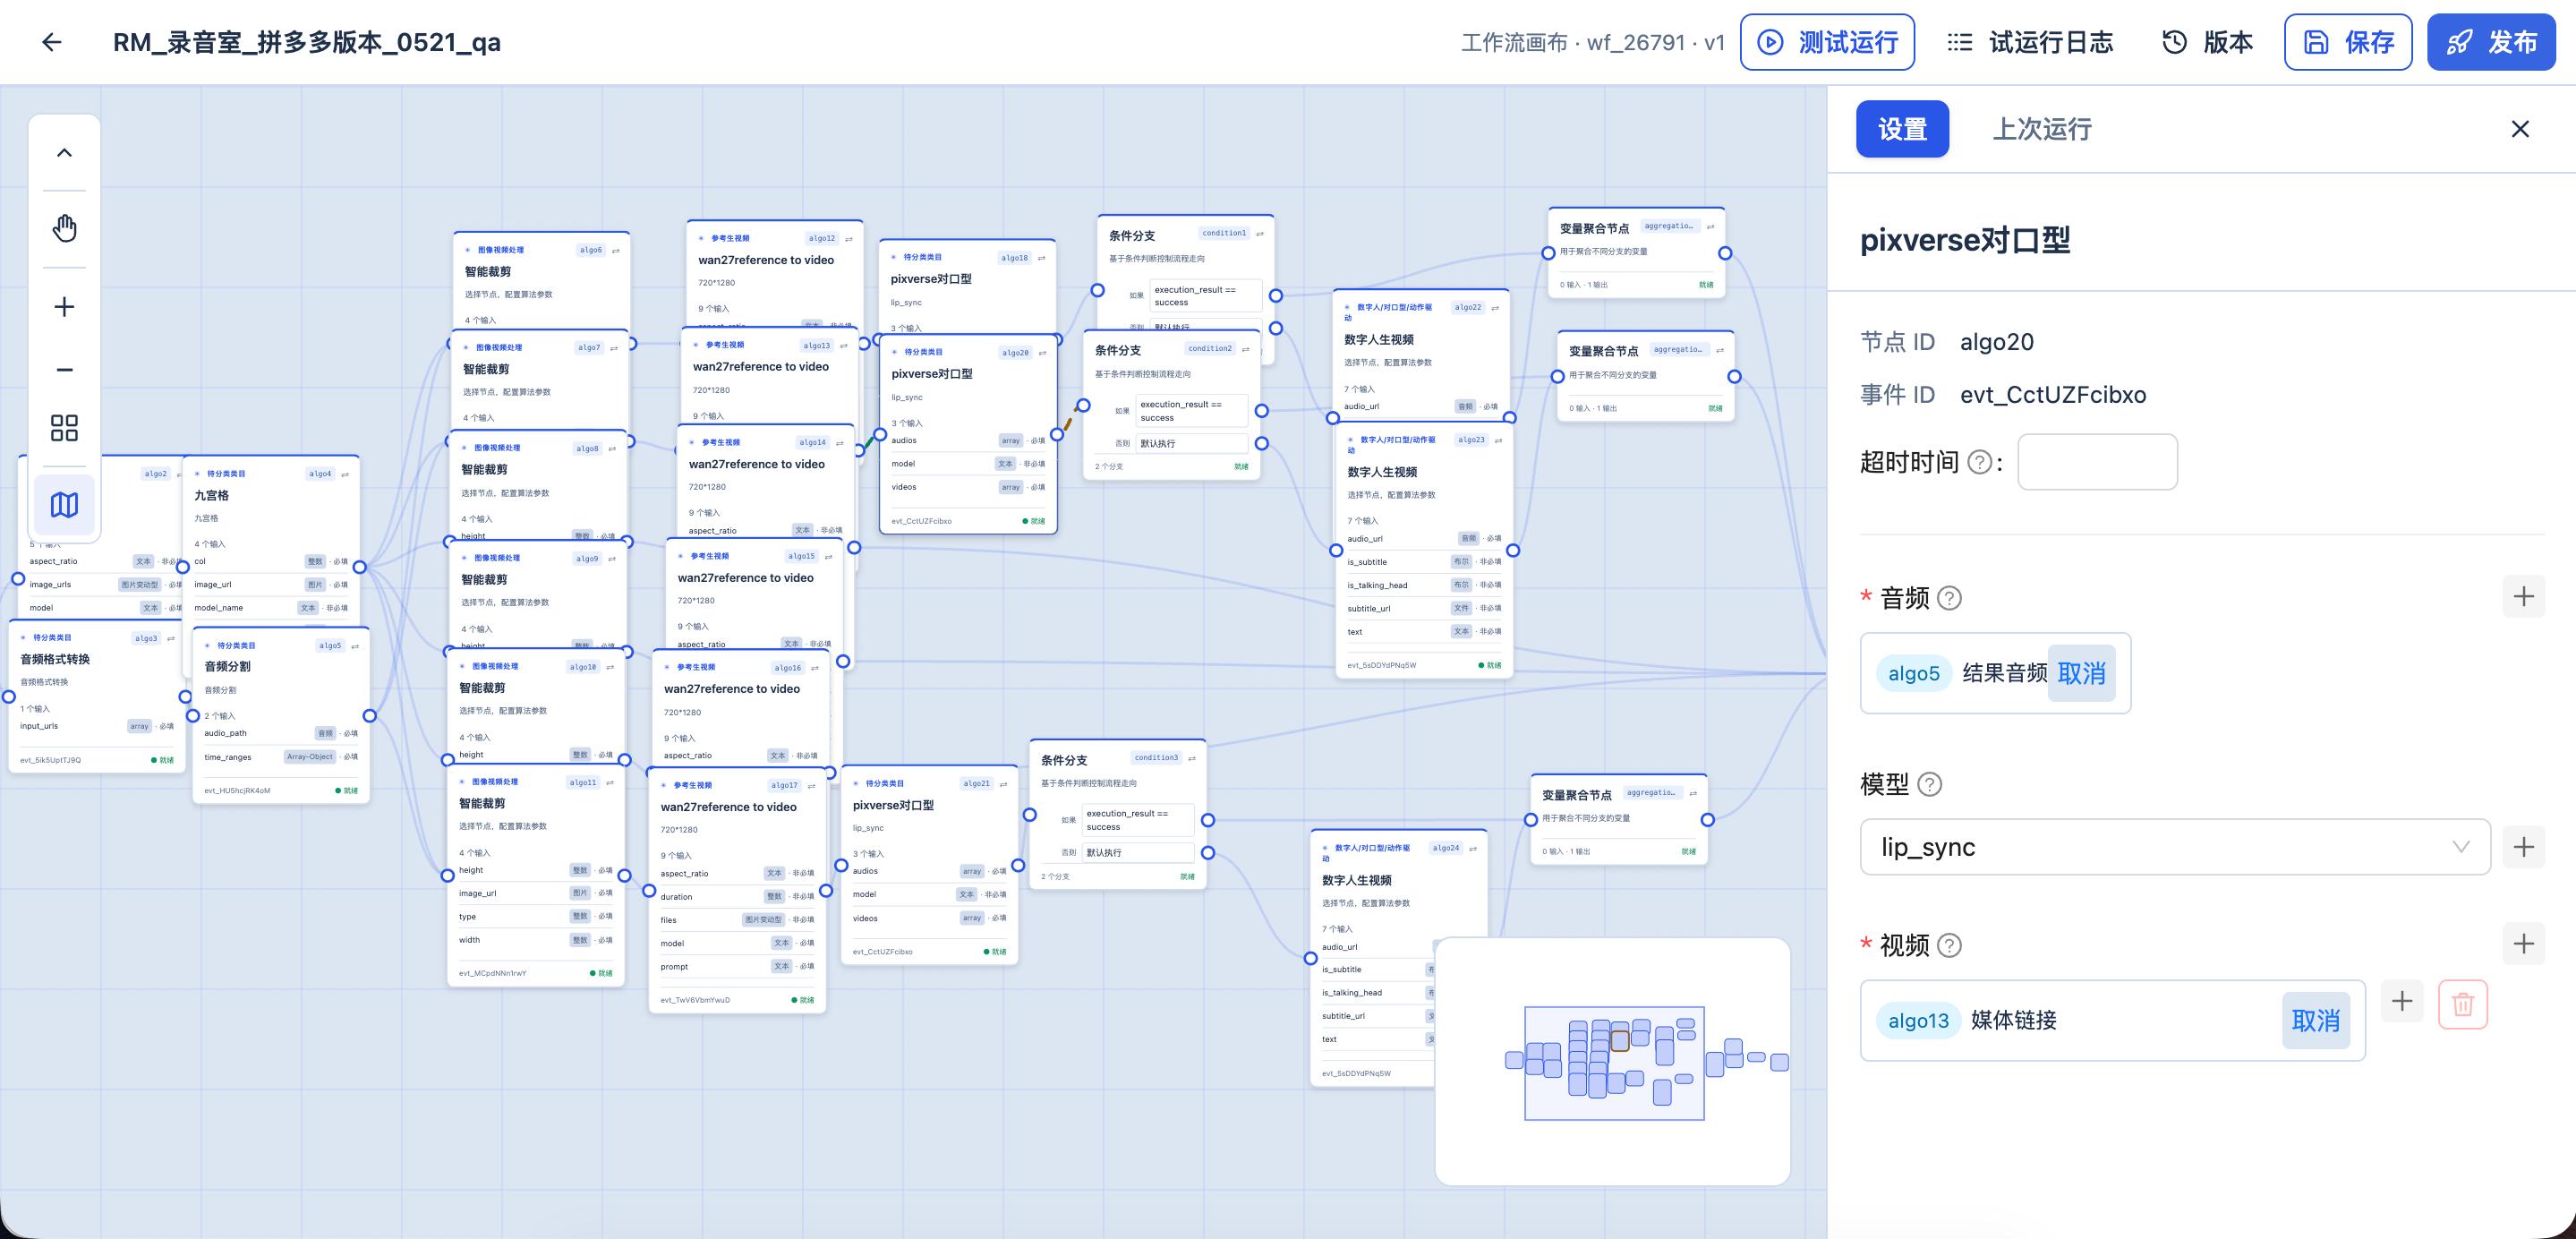Click the 超时时间 input field
This screenshot has width=2576, height=1239.
click(2097, 462)
